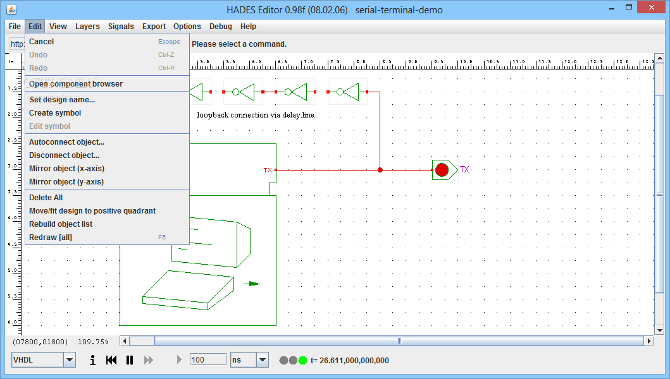Select Open component browser
Viewport: 670px width, 379px height.
(x=108, y=83)
